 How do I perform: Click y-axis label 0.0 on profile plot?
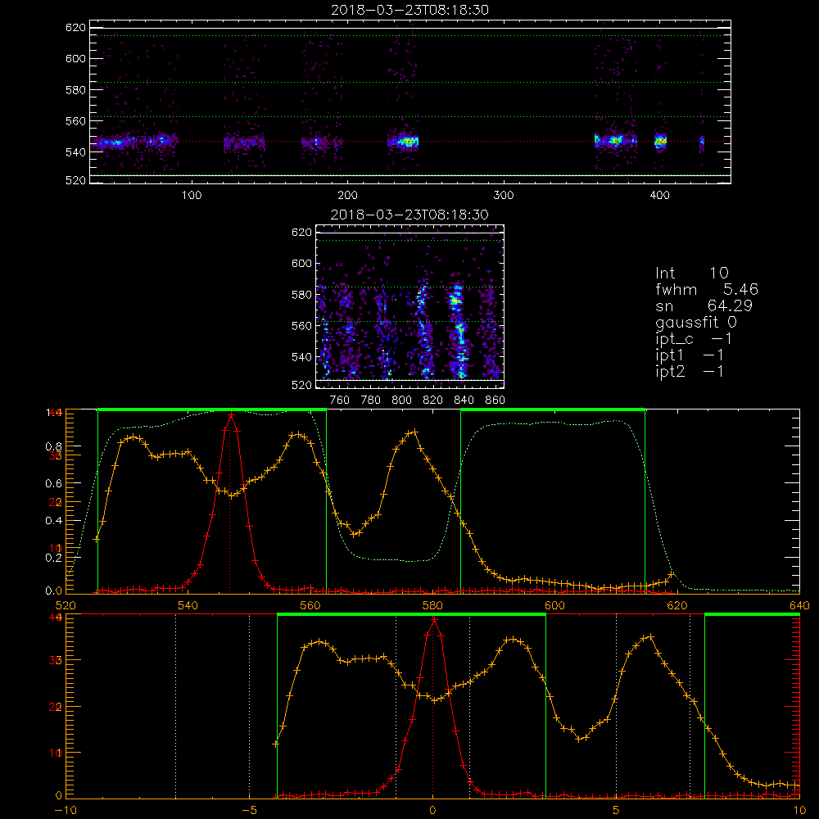pyautogui.click(x=53, y=590)
